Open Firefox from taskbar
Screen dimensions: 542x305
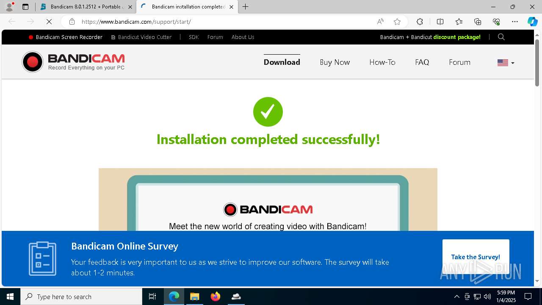pyautogui.click(x=215, y=297)
